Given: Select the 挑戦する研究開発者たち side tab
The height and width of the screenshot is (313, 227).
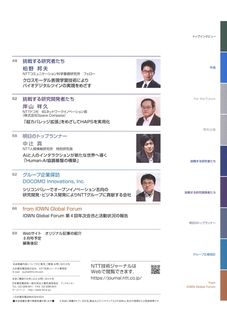Looking at the screenshot, I should click(200, 192).
